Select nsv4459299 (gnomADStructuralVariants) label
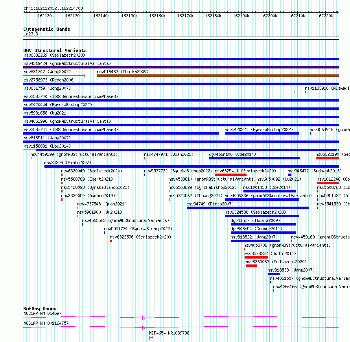Screen dimensions: 350x342 [74, 154]
